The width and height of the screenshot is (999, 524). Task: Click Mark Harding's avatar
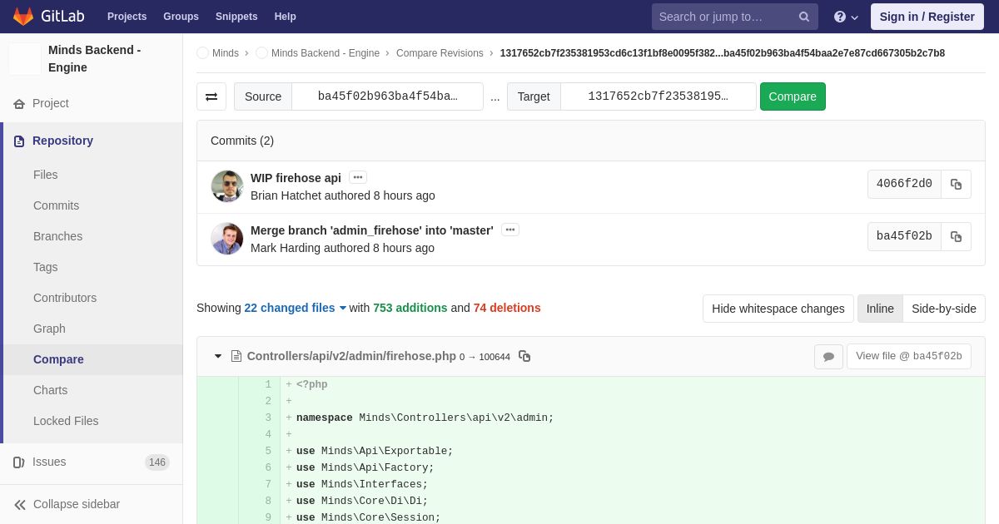click(227, 239)
